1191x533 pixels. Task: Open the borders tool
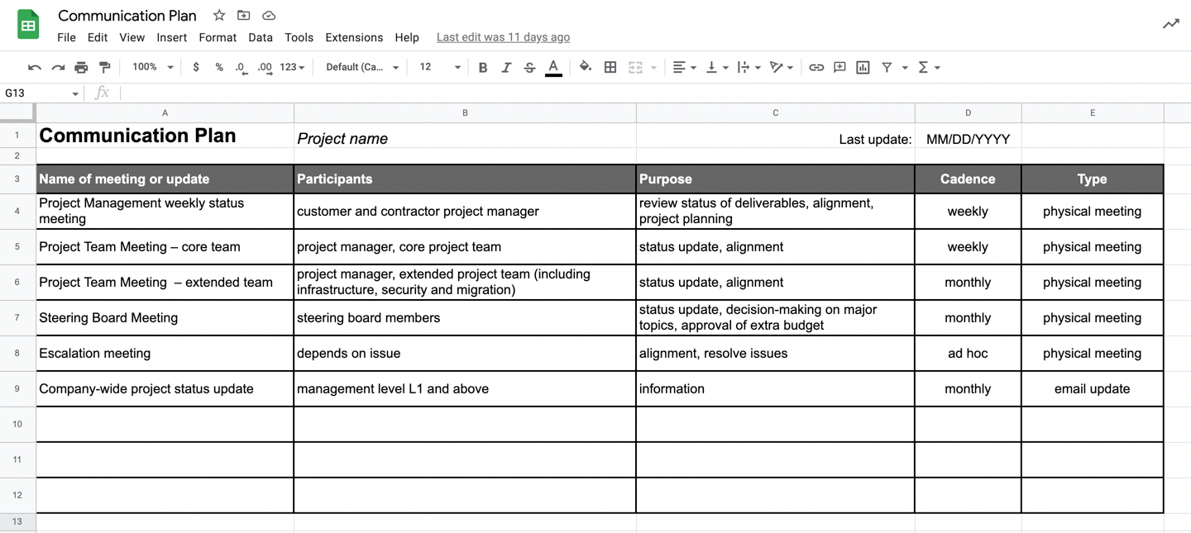(x=610, y=68)
